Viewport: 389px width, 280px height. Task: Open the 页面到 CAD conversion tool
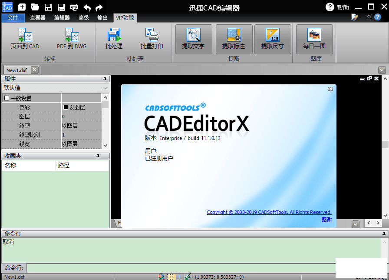point(25,39)
